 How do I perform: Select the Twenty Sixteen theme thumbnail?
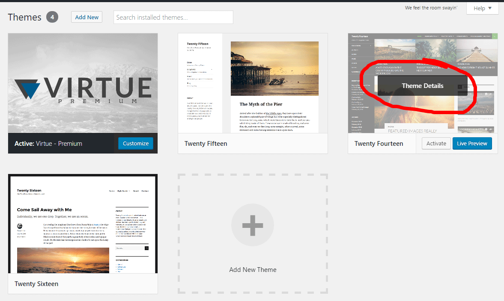[x=82, y=223]
